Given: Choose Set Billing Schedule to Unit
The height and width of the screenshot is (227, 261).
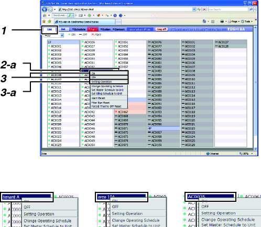Looking at the screenshot, I should point(109,94).
